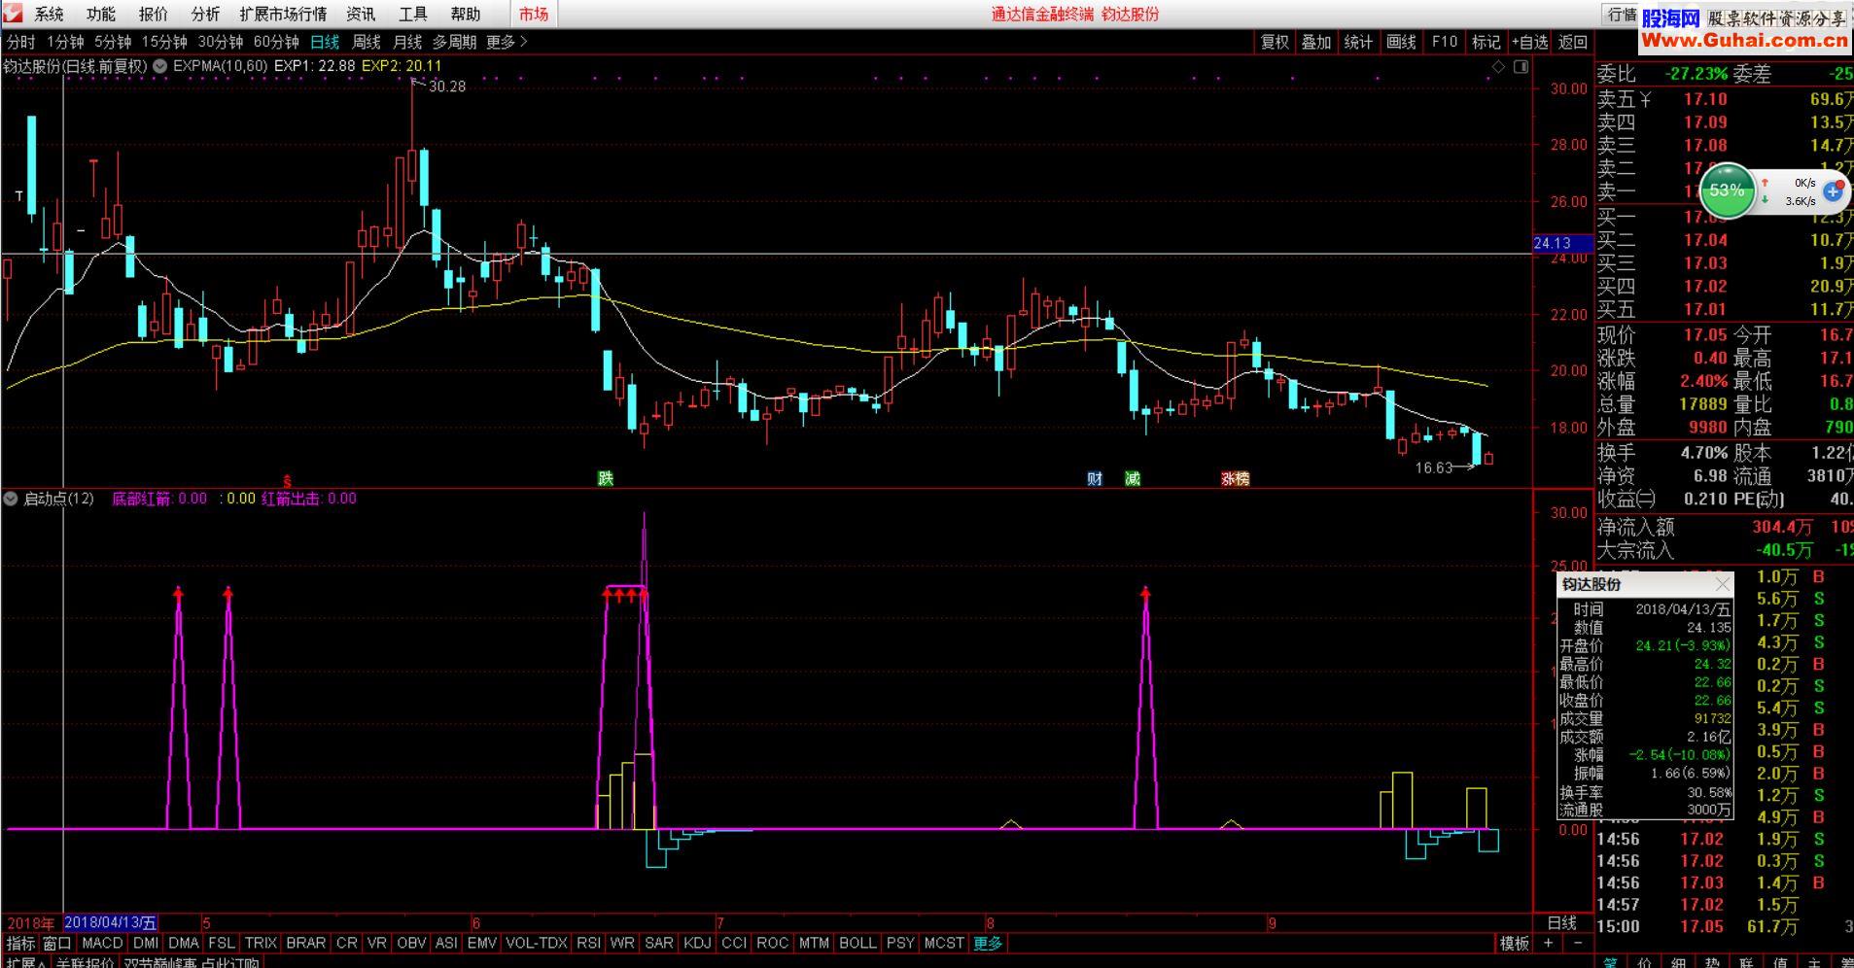Screen dimensions: 1854x968
Task: Open the 功能 menu
Action: [101, 14]
